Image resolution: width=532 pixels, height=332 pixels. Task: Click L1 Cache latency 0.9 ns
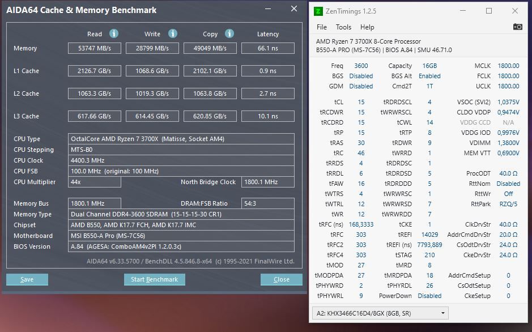(x=267, y=71)
